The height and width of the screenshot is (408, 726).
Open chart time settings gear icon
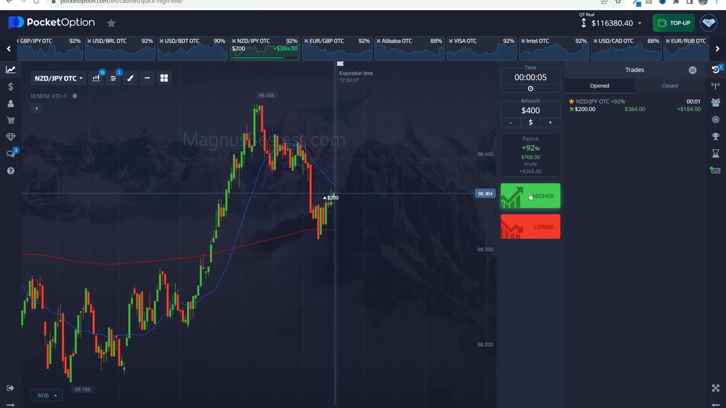pos(74,96)
